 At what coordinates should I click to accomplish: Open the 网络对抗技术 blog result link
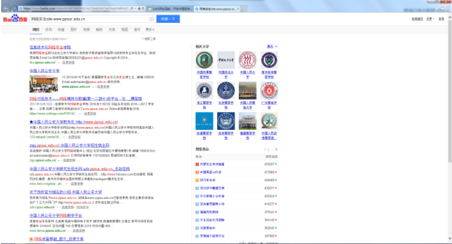(x=85, y=98)
